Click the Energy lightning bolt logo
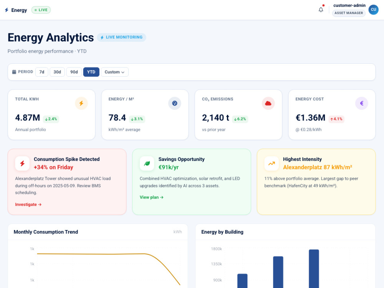 (x=7, y=10)
